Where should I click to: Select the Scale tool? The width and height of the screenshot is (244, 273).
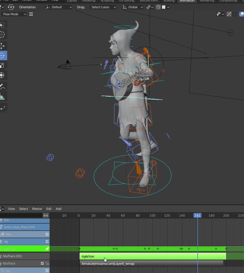point(2,65)
